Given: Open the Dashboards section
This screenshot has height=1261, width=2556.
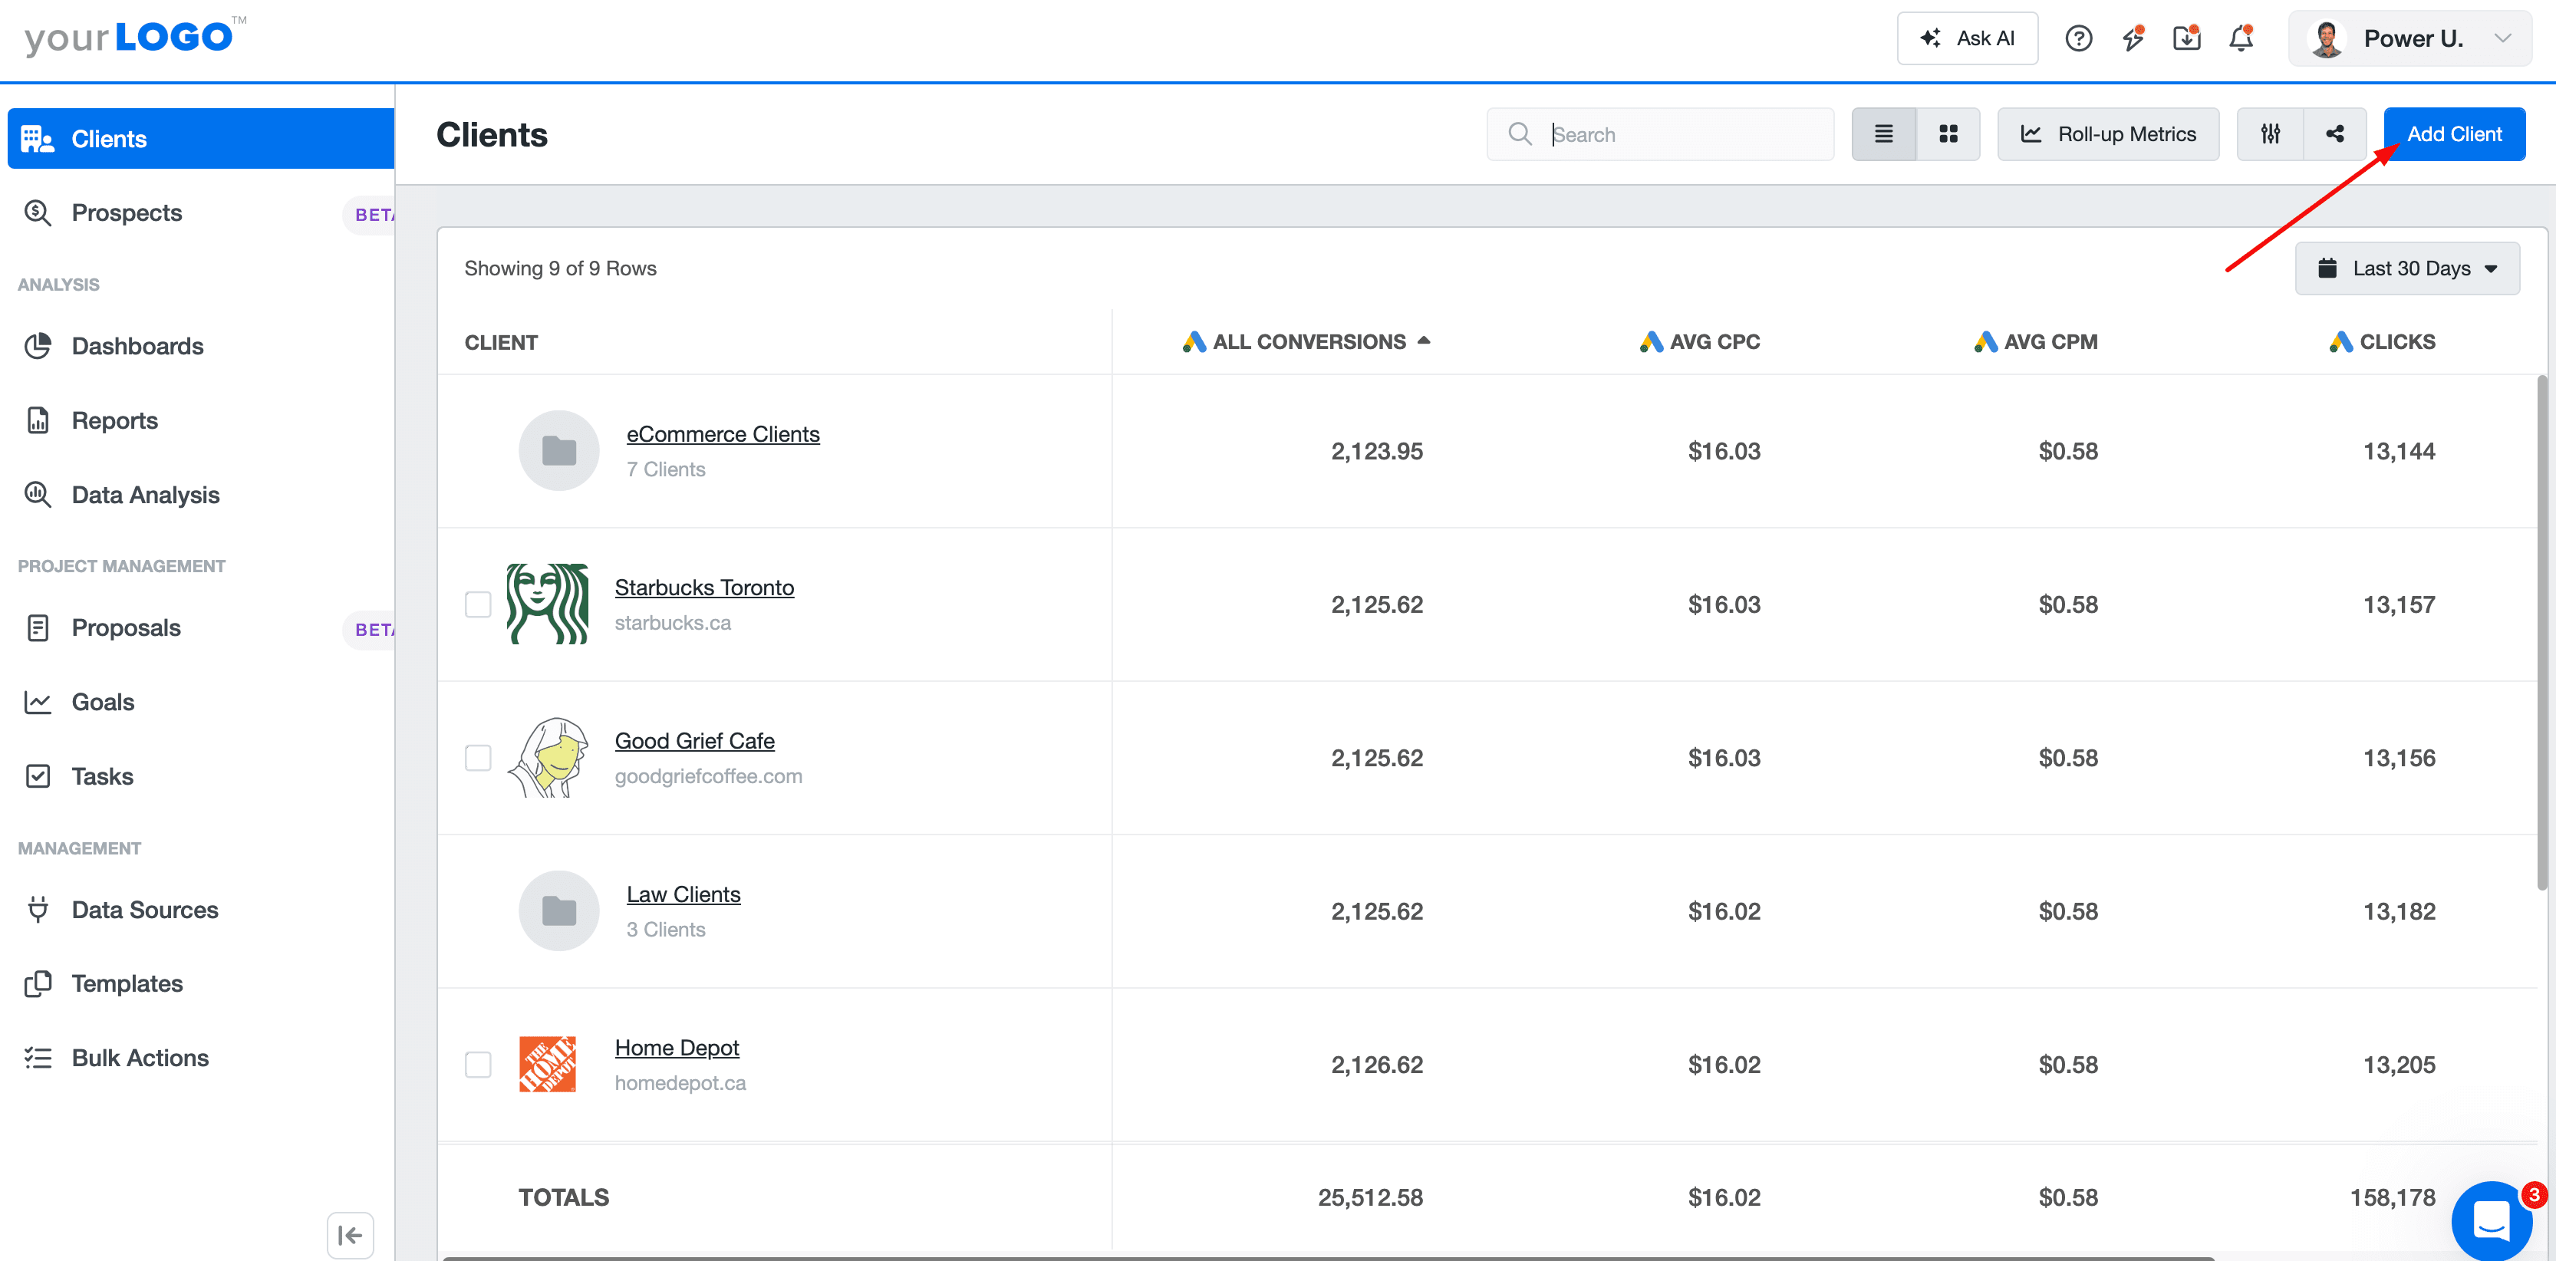Looking at the screenshot, I should [x=137, y=345].
